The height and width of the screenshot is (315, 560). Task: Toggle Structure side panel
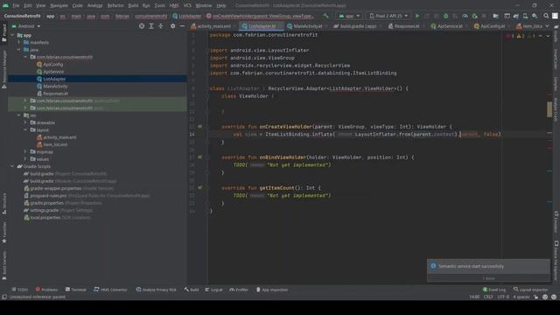(x=4, y=203)
